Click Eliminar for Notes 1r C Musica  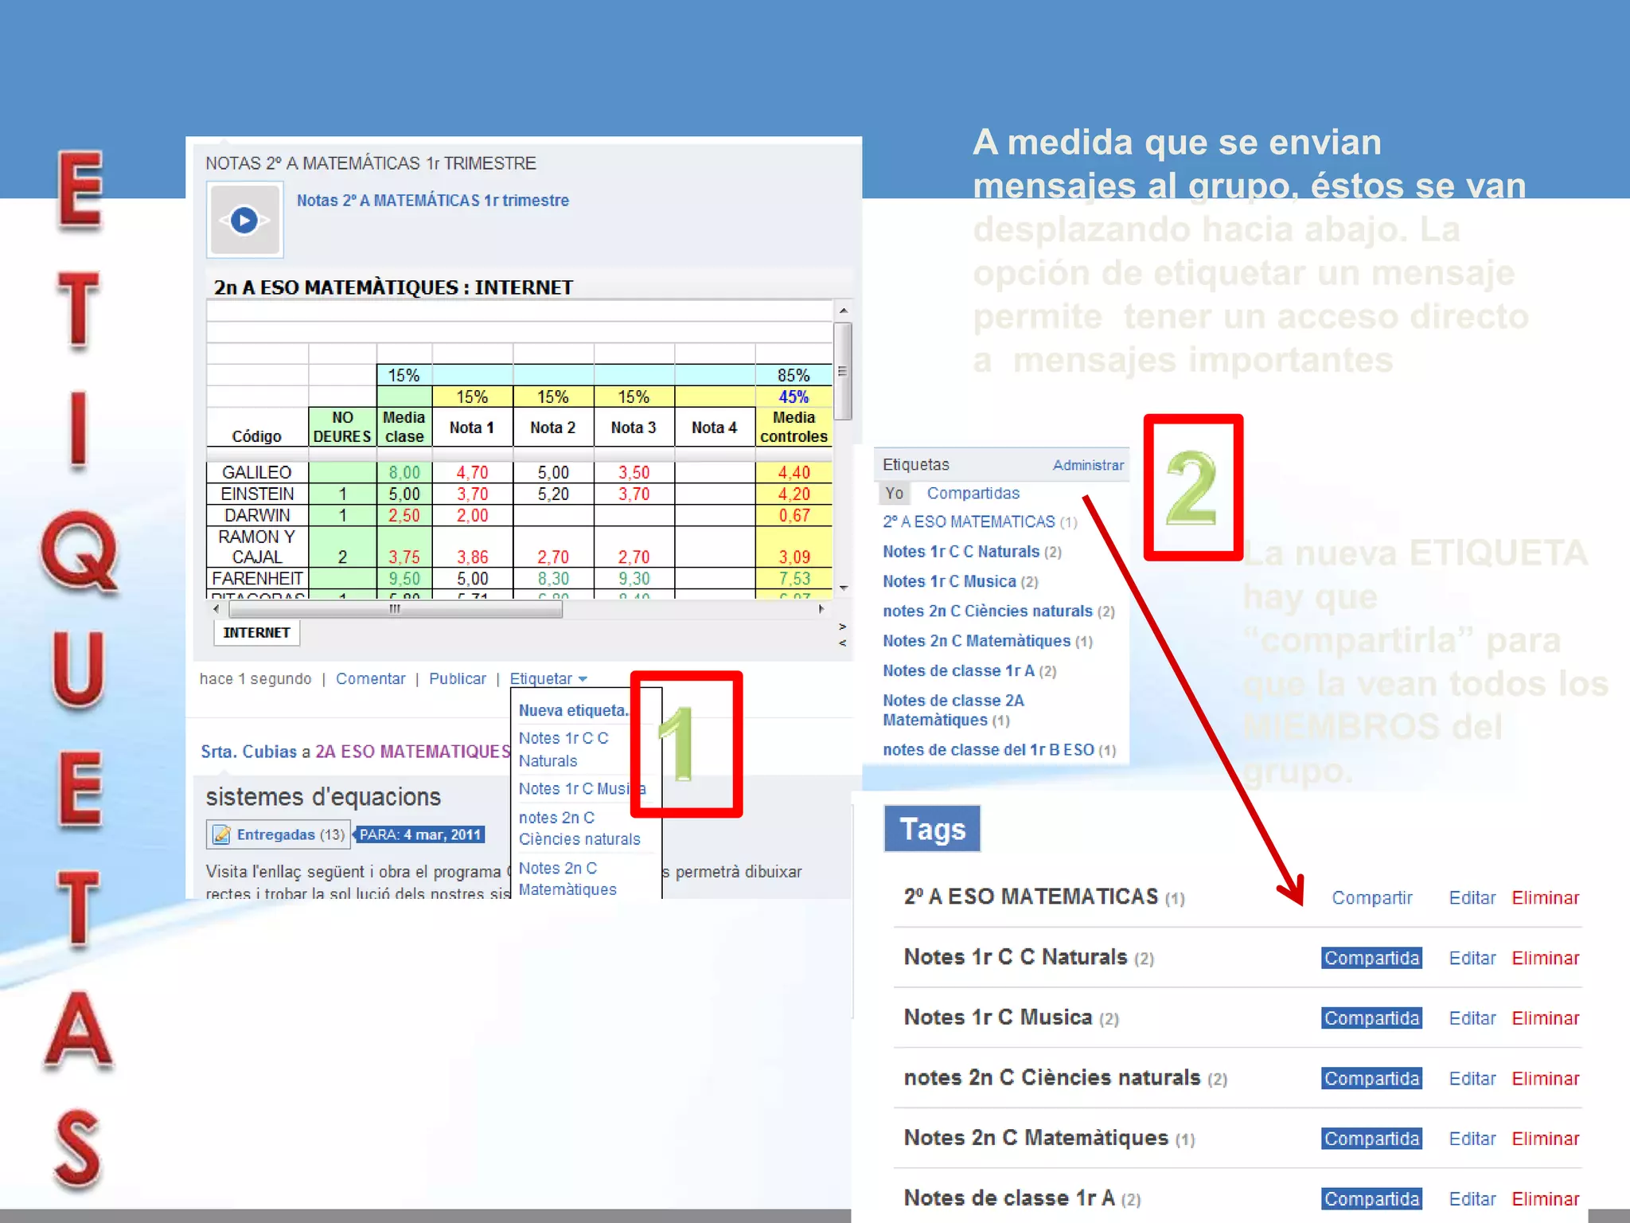[1546, 1018]
